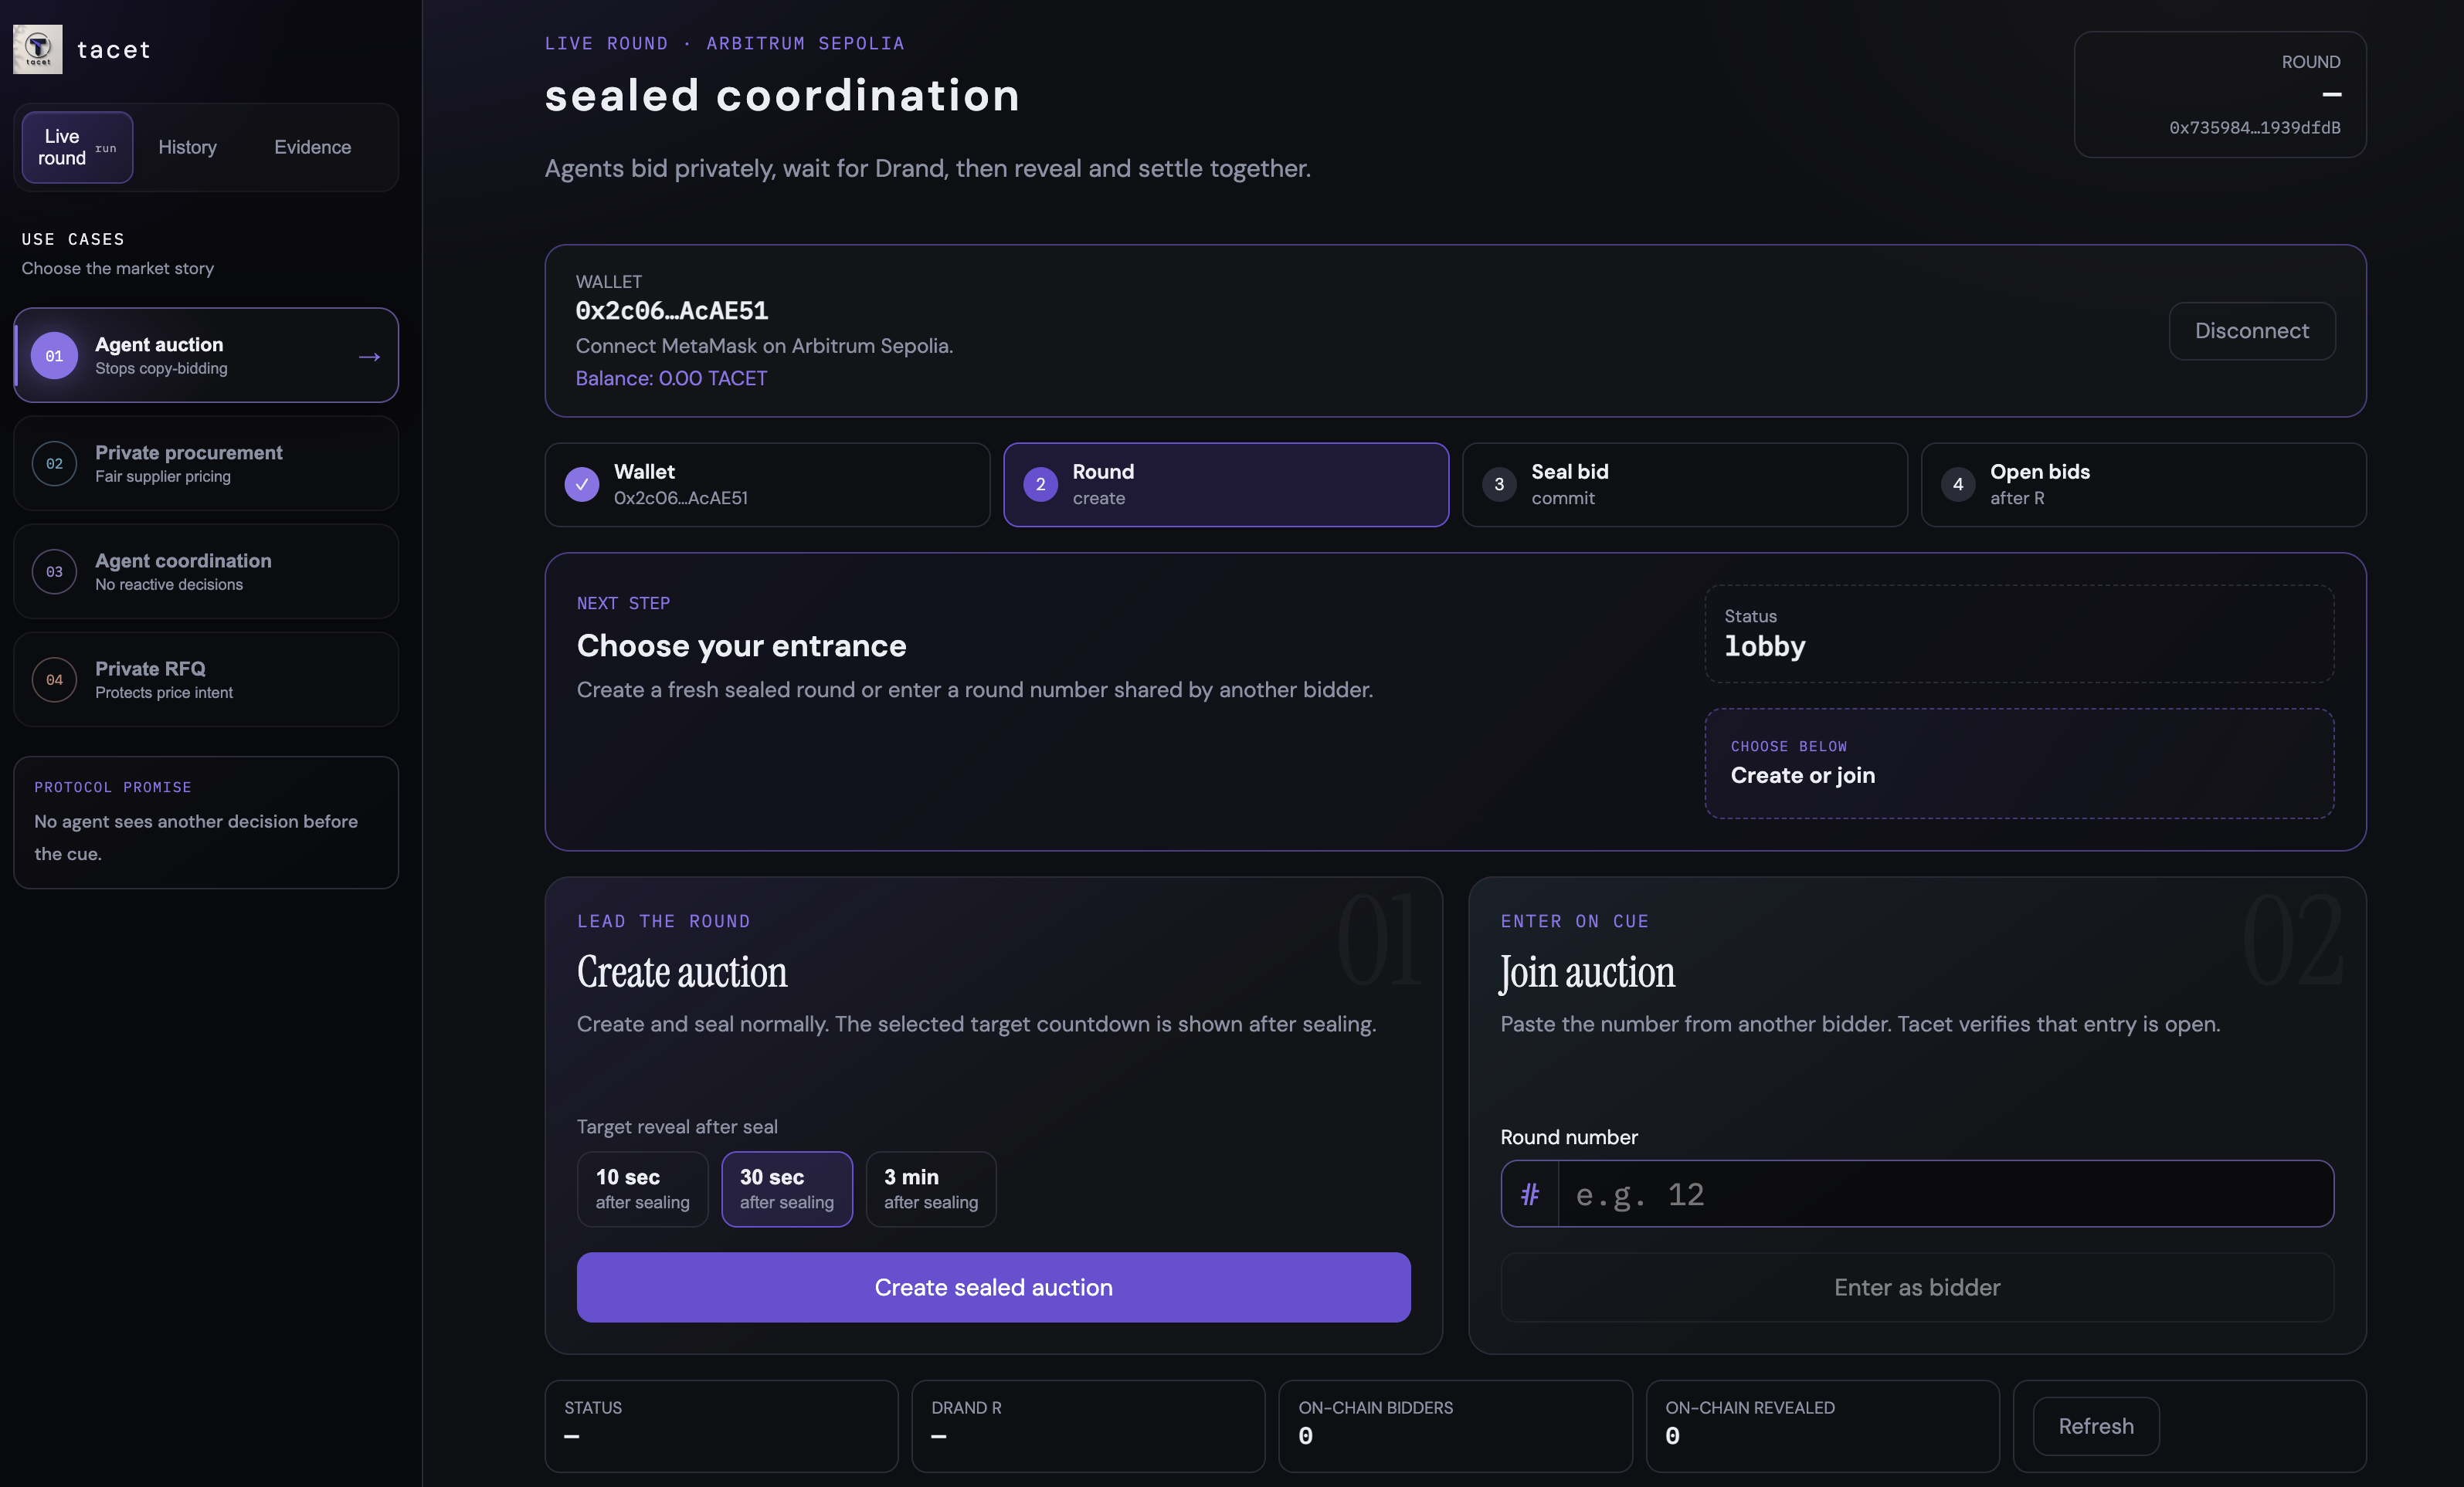The image size is (2464, 1487).
Task: Open the Seal bid commit step
Action: click(1685, 485)
